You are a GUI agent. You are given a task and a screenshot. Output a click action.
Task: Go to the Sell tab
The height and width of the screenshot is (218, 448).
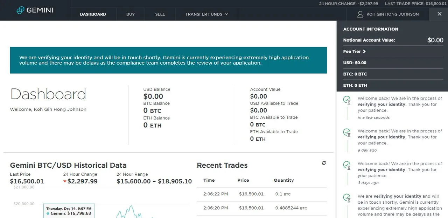point(160,14)
